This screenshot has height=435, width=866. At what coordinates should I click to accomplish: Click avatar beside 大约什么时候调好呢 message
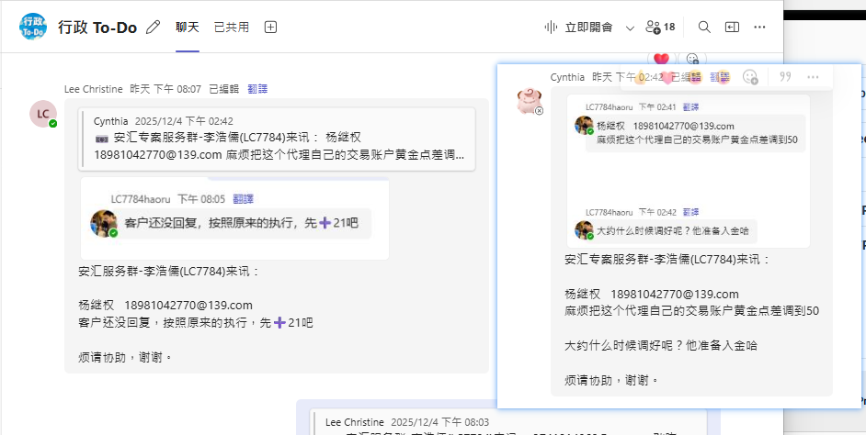point(584,230)
